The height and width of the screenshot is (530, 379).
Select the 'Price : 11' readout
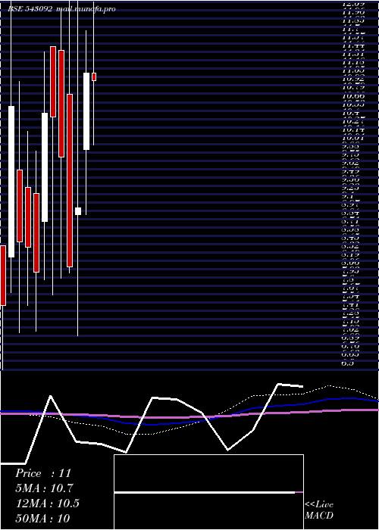click(x=43, y=473)
